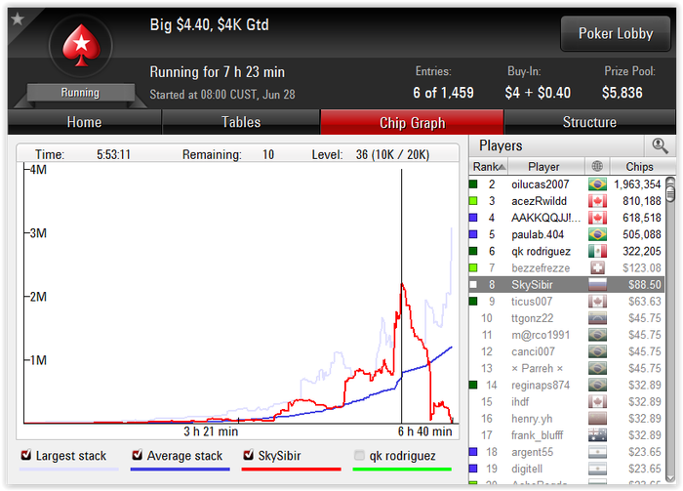Click the PokerStars spade logo
This screenshot has width=683, height=491.
[x=81, y=46]
